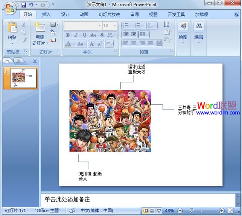
Task: Delete slide using red X icon
Action: coord(53,40)
